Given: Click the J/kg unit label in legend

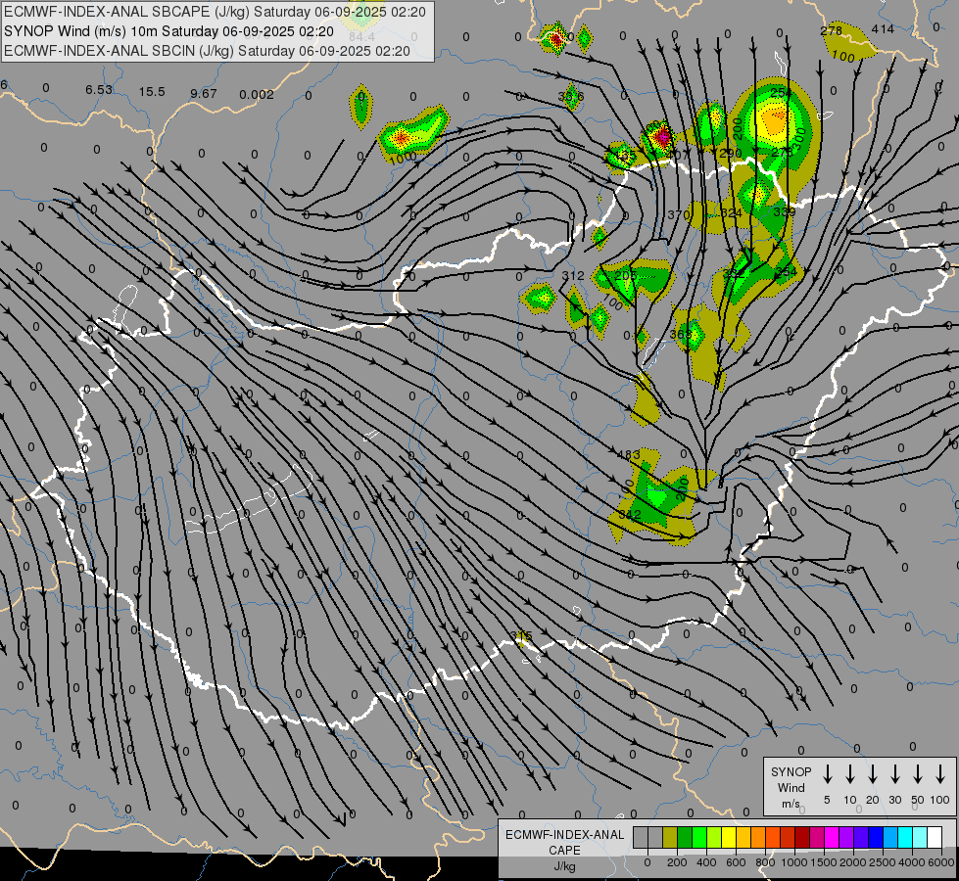Looking at the screenshot, I should click(564, 866).
